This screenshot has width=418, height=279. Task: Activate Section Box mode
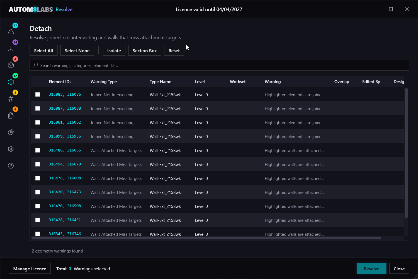pyautogui.click(x=145, y=50)
